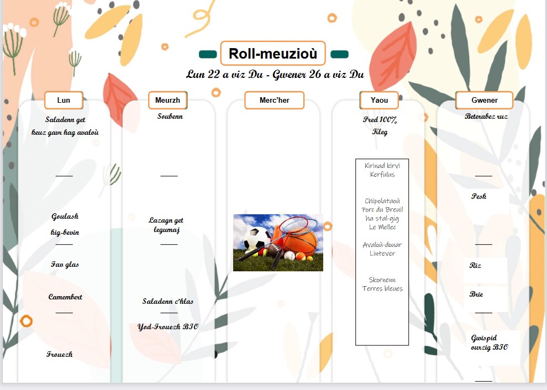Click the Yod-Frouezh BIO dessert text

point(167,327)
